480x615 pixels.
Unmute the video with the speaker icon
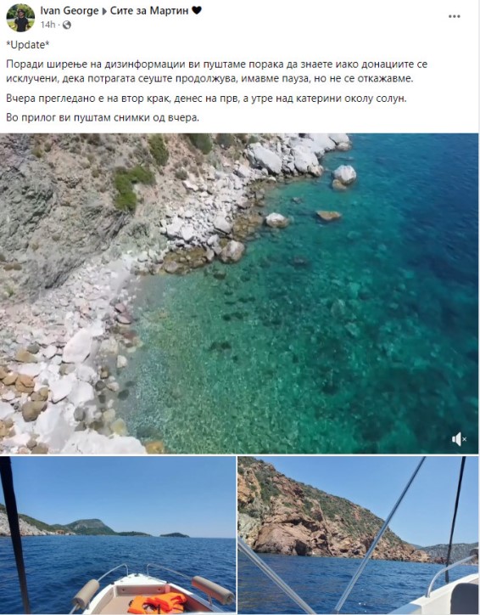459,439
